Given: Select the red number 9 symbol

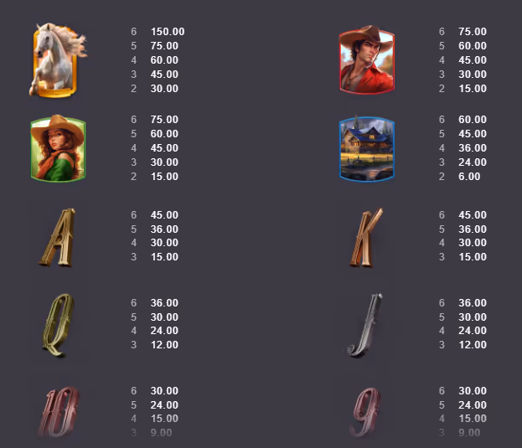Looking at the screenshot, I should click(365, 413).
